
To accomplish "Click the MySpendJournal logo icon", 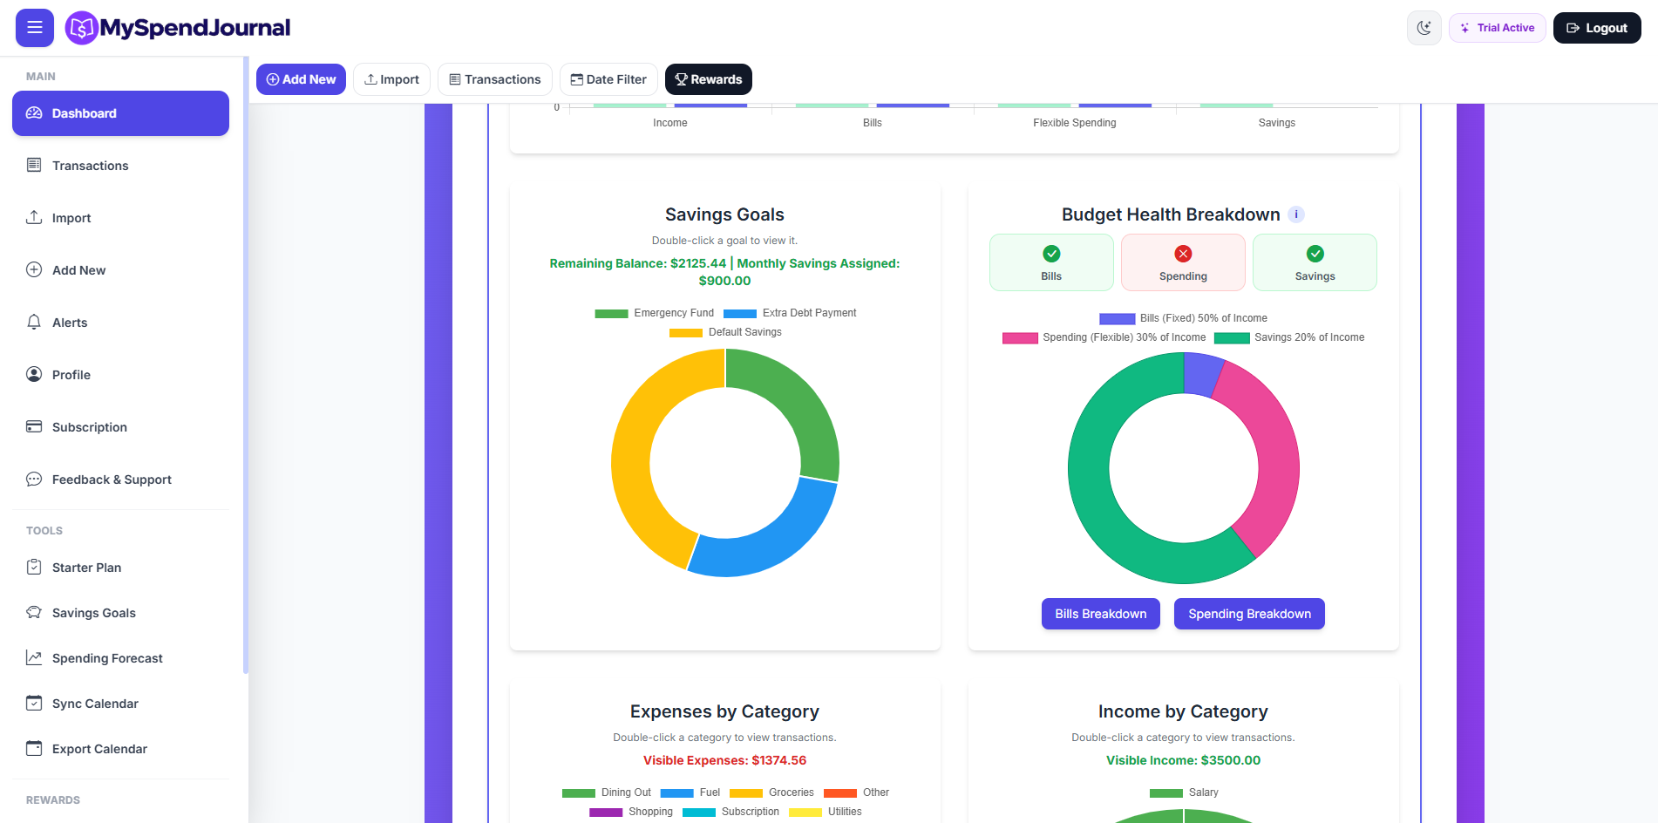I will [81, 28].
